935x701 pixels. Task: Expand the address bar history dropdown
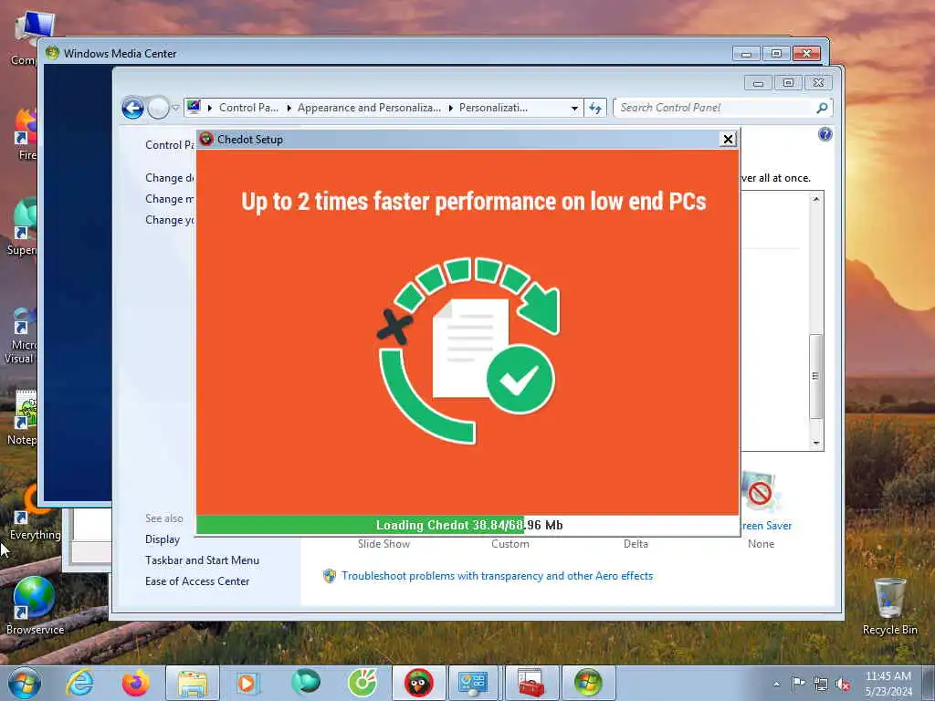(574, 109)
